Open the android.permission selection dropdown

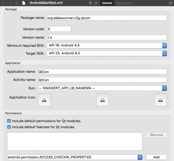tap(140, 157)
